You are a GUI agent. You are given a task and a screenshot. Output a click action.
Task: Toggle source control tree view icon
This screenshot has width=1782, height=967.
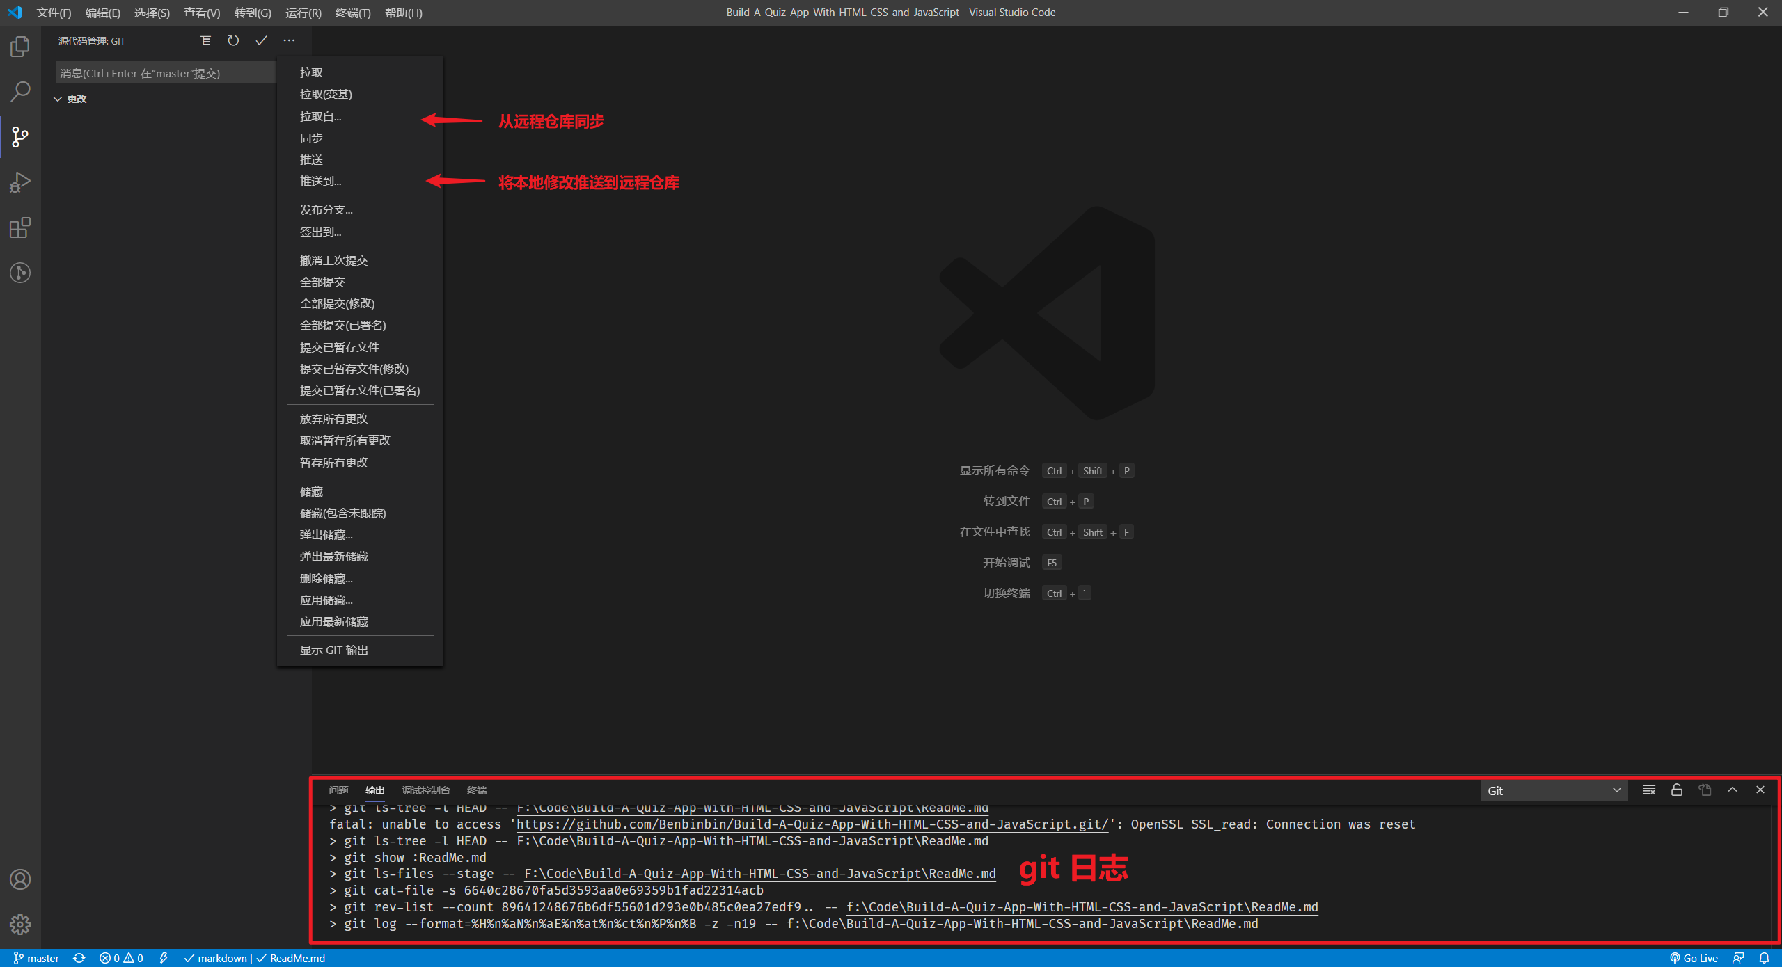click(206, 41)
